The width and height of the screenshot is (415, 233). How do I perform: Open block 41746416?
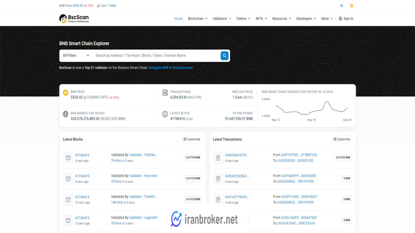[x=82, y=155]
